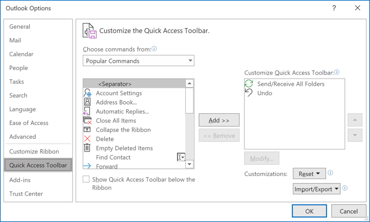The image size is (370, 222).
Task: Click the command list scroll up arrow
Action: pos(189,83)
